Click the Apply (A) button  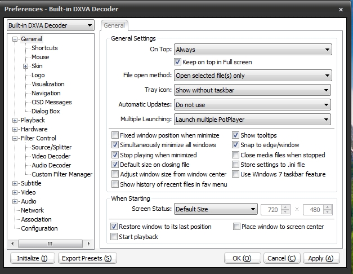click(x=321, y=258)
